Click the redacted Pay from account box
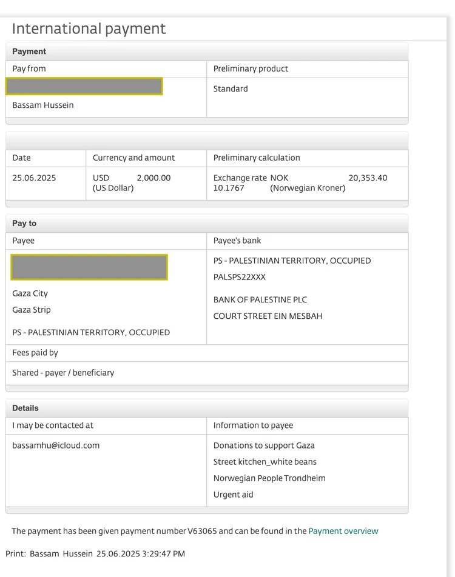This screenshot has width=455, height=577. point(84,87)
